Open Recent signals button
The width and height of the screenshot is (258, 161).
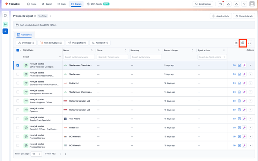click(244, 16)
